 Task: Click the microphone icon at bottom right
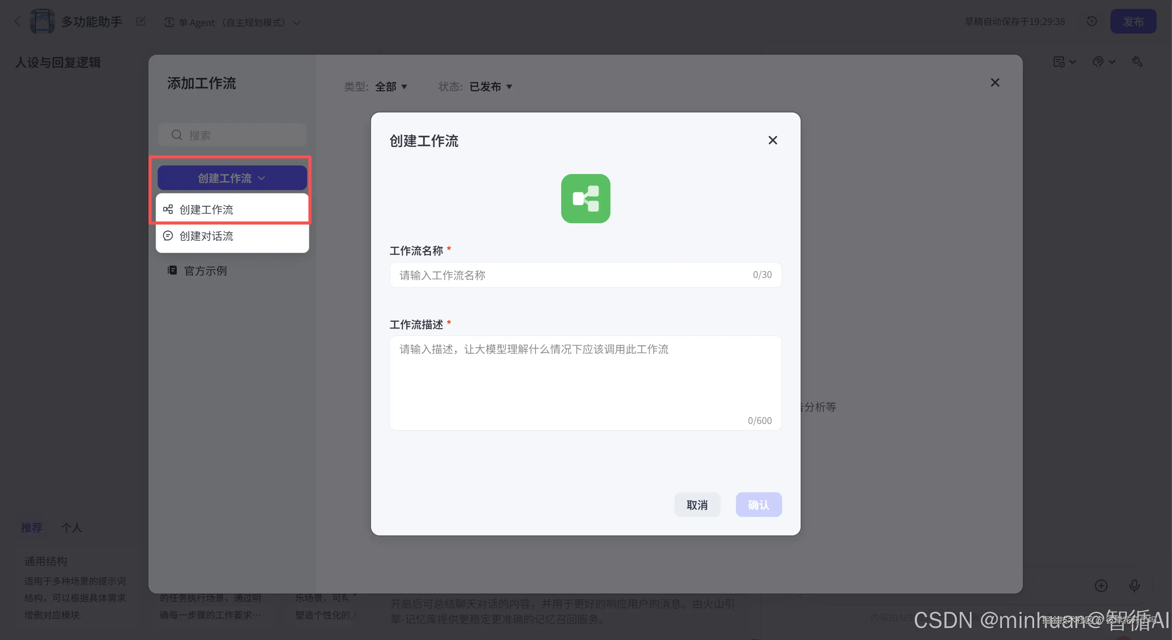pyautogui.click(x=1134, y=585)
